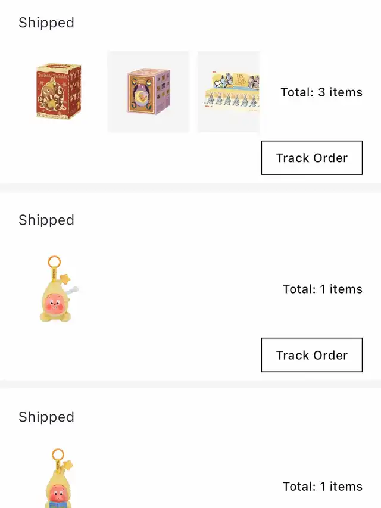Tap the pink moon blind box thumbnail
Viewport: 381px width, 508px height.
click(148, 92)
